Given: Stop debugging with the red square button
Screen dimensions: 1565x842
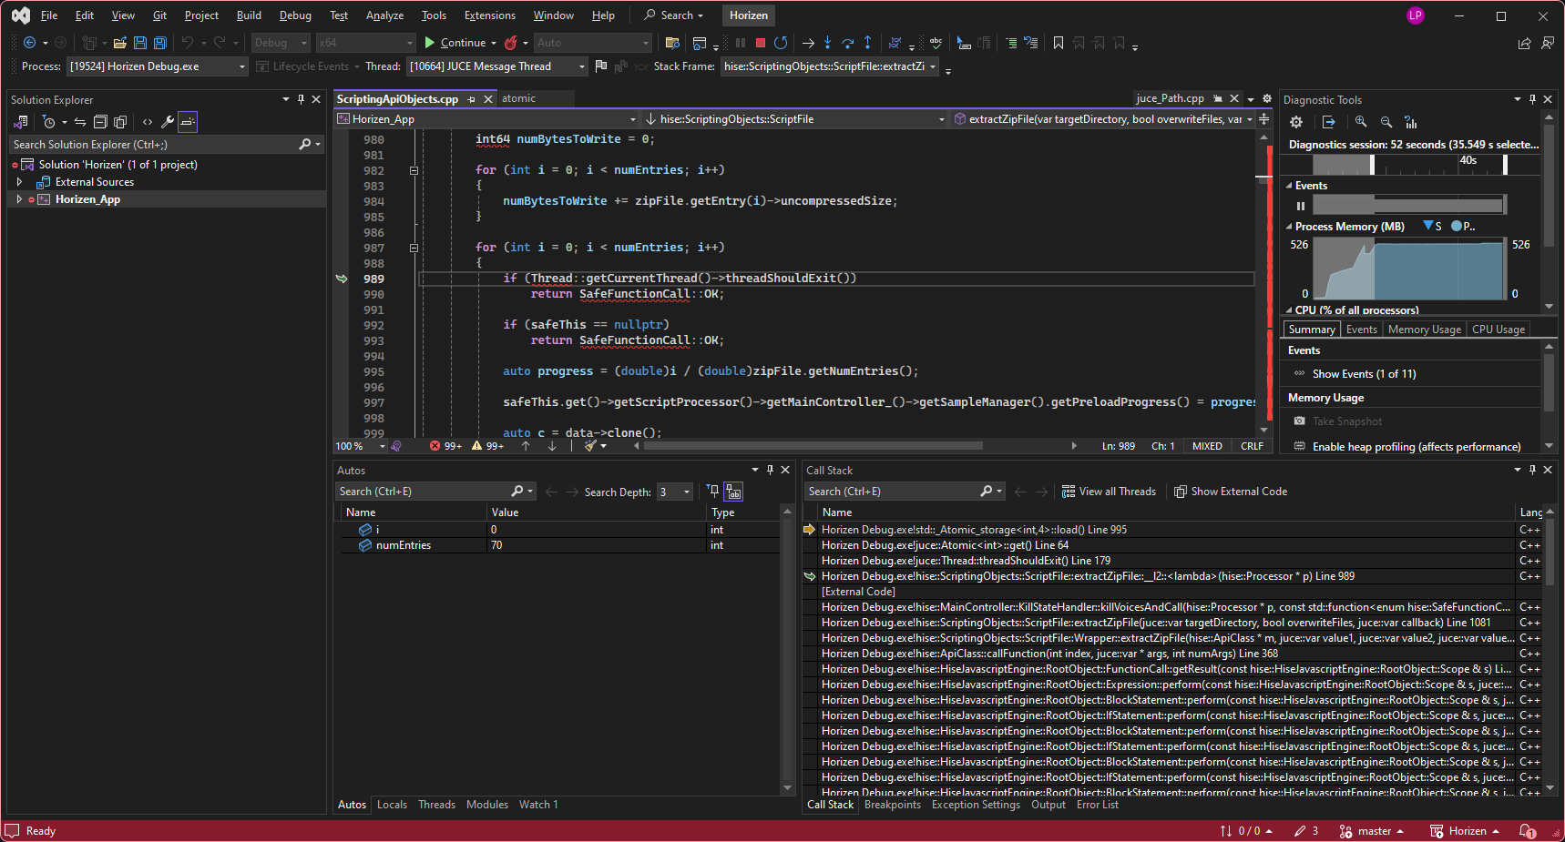Looking at the screenshot, I should 761,43.
